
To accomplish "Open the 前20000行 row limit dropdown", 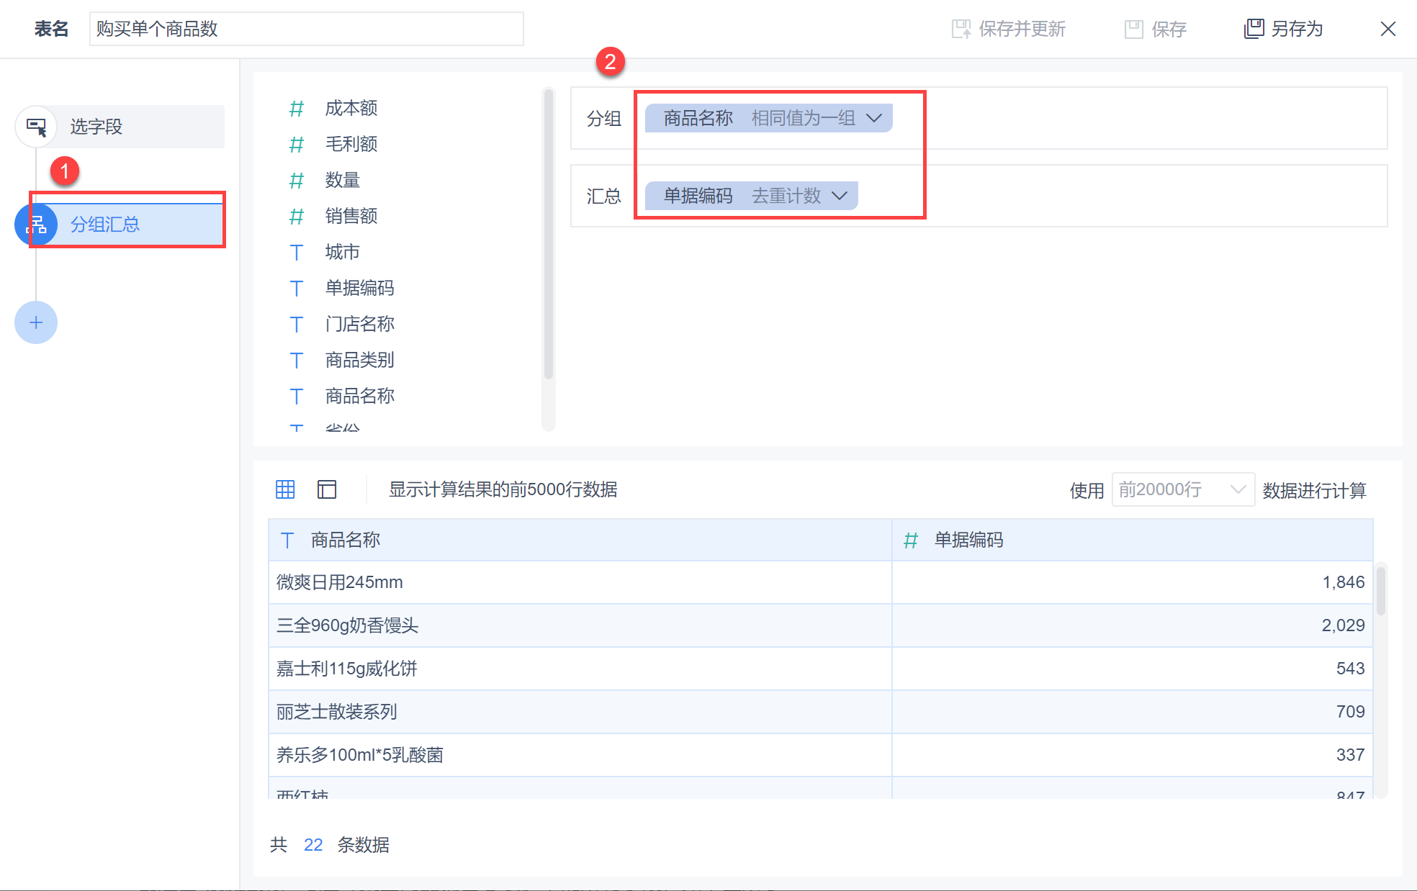I will point(1182,490).
